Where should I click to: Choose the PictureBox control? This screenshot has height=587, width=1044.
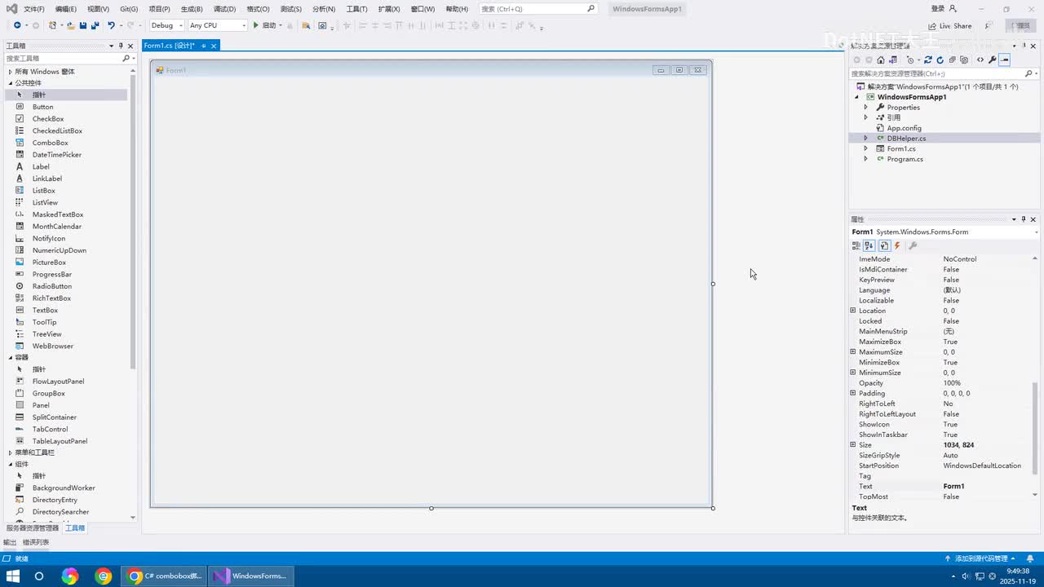tap(49, 263)
